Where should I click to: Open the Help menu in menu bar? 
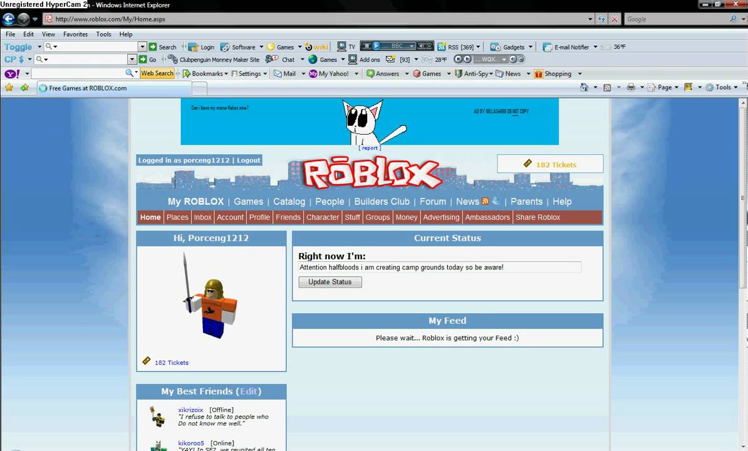[125, 34]
